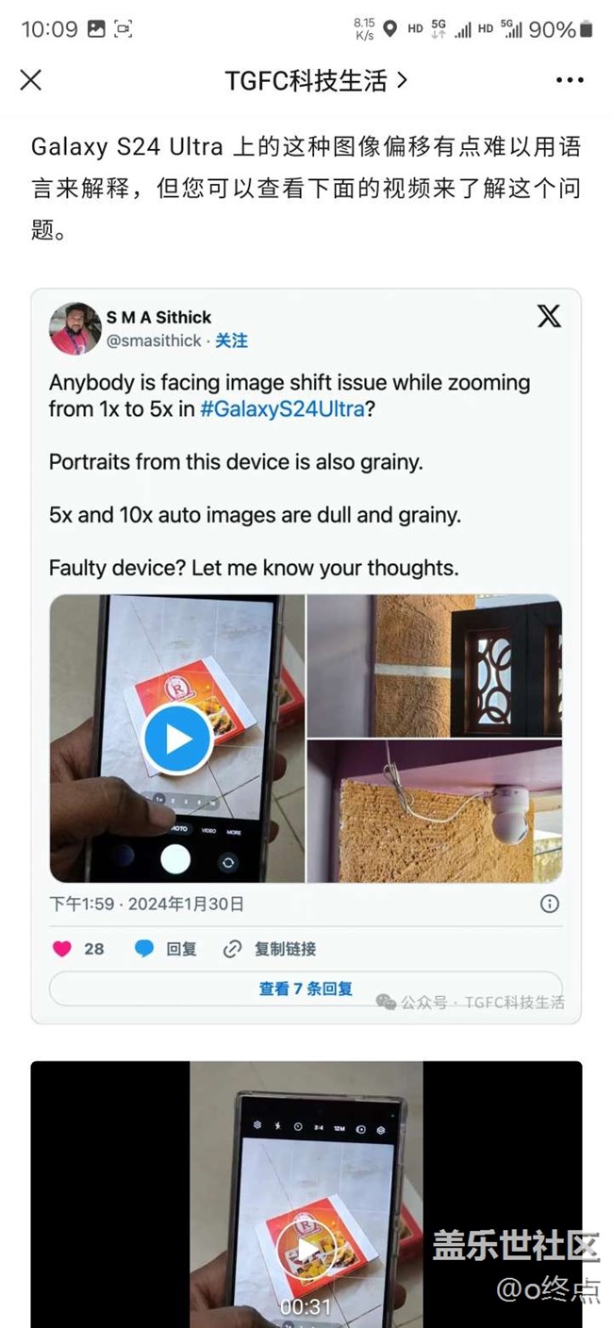The height and width of the screenshot is (1328, 613).
Task: Open the @smasithick handle
Action: [x=153, y=340]
